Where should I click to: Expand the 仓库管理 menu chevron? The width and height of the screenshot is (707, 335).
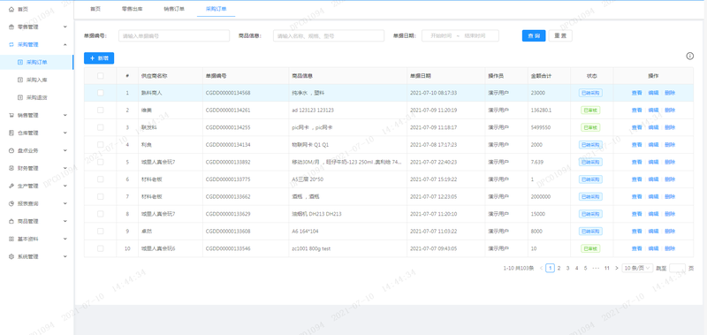[65, 133]
